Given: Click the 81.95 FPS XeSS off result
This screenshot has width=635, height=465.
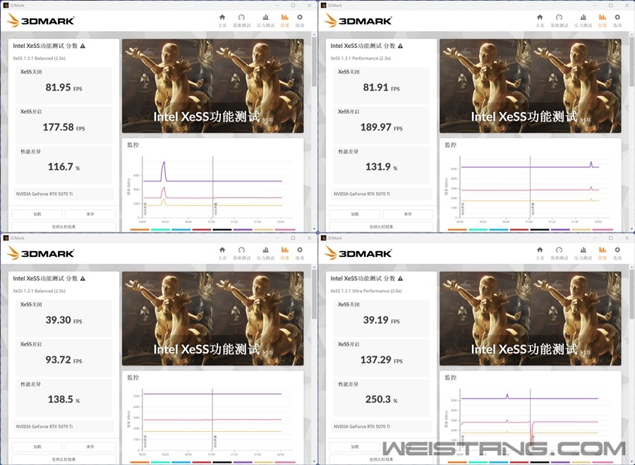Looking at the screenshot, I should 64,87.
